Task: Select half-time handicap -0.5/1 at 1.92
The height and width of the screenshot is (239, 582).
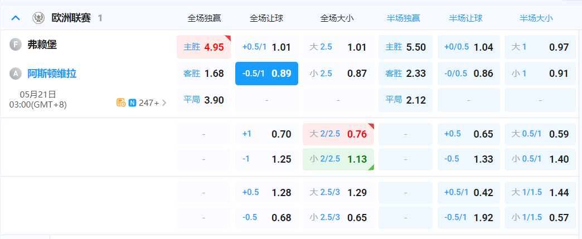Action: [x=469, y=217]
